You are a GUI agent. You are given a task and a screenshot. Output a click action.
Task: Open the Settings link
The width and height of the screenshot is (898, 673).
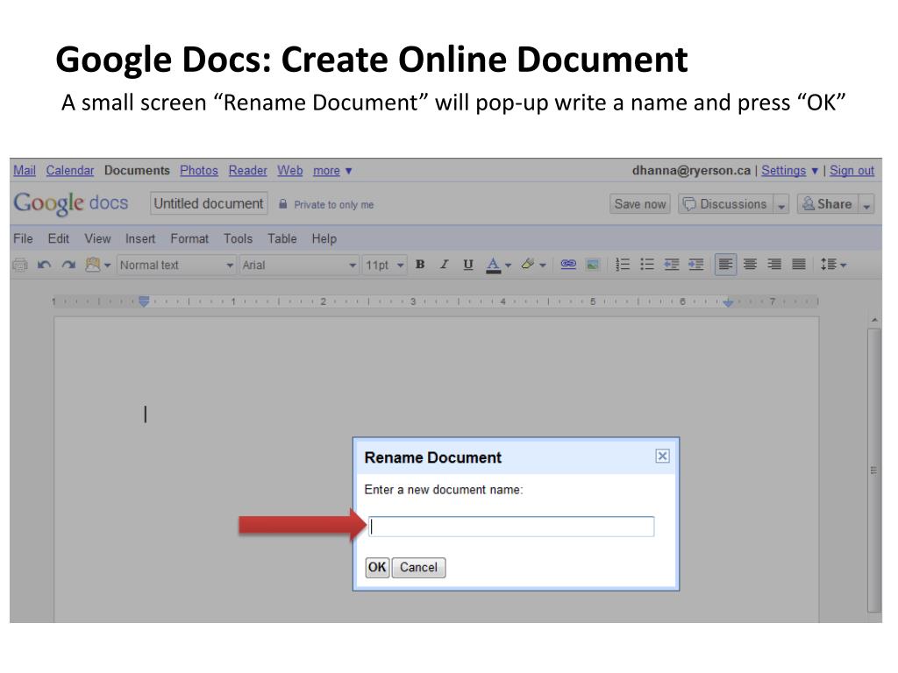click(783, 171)
